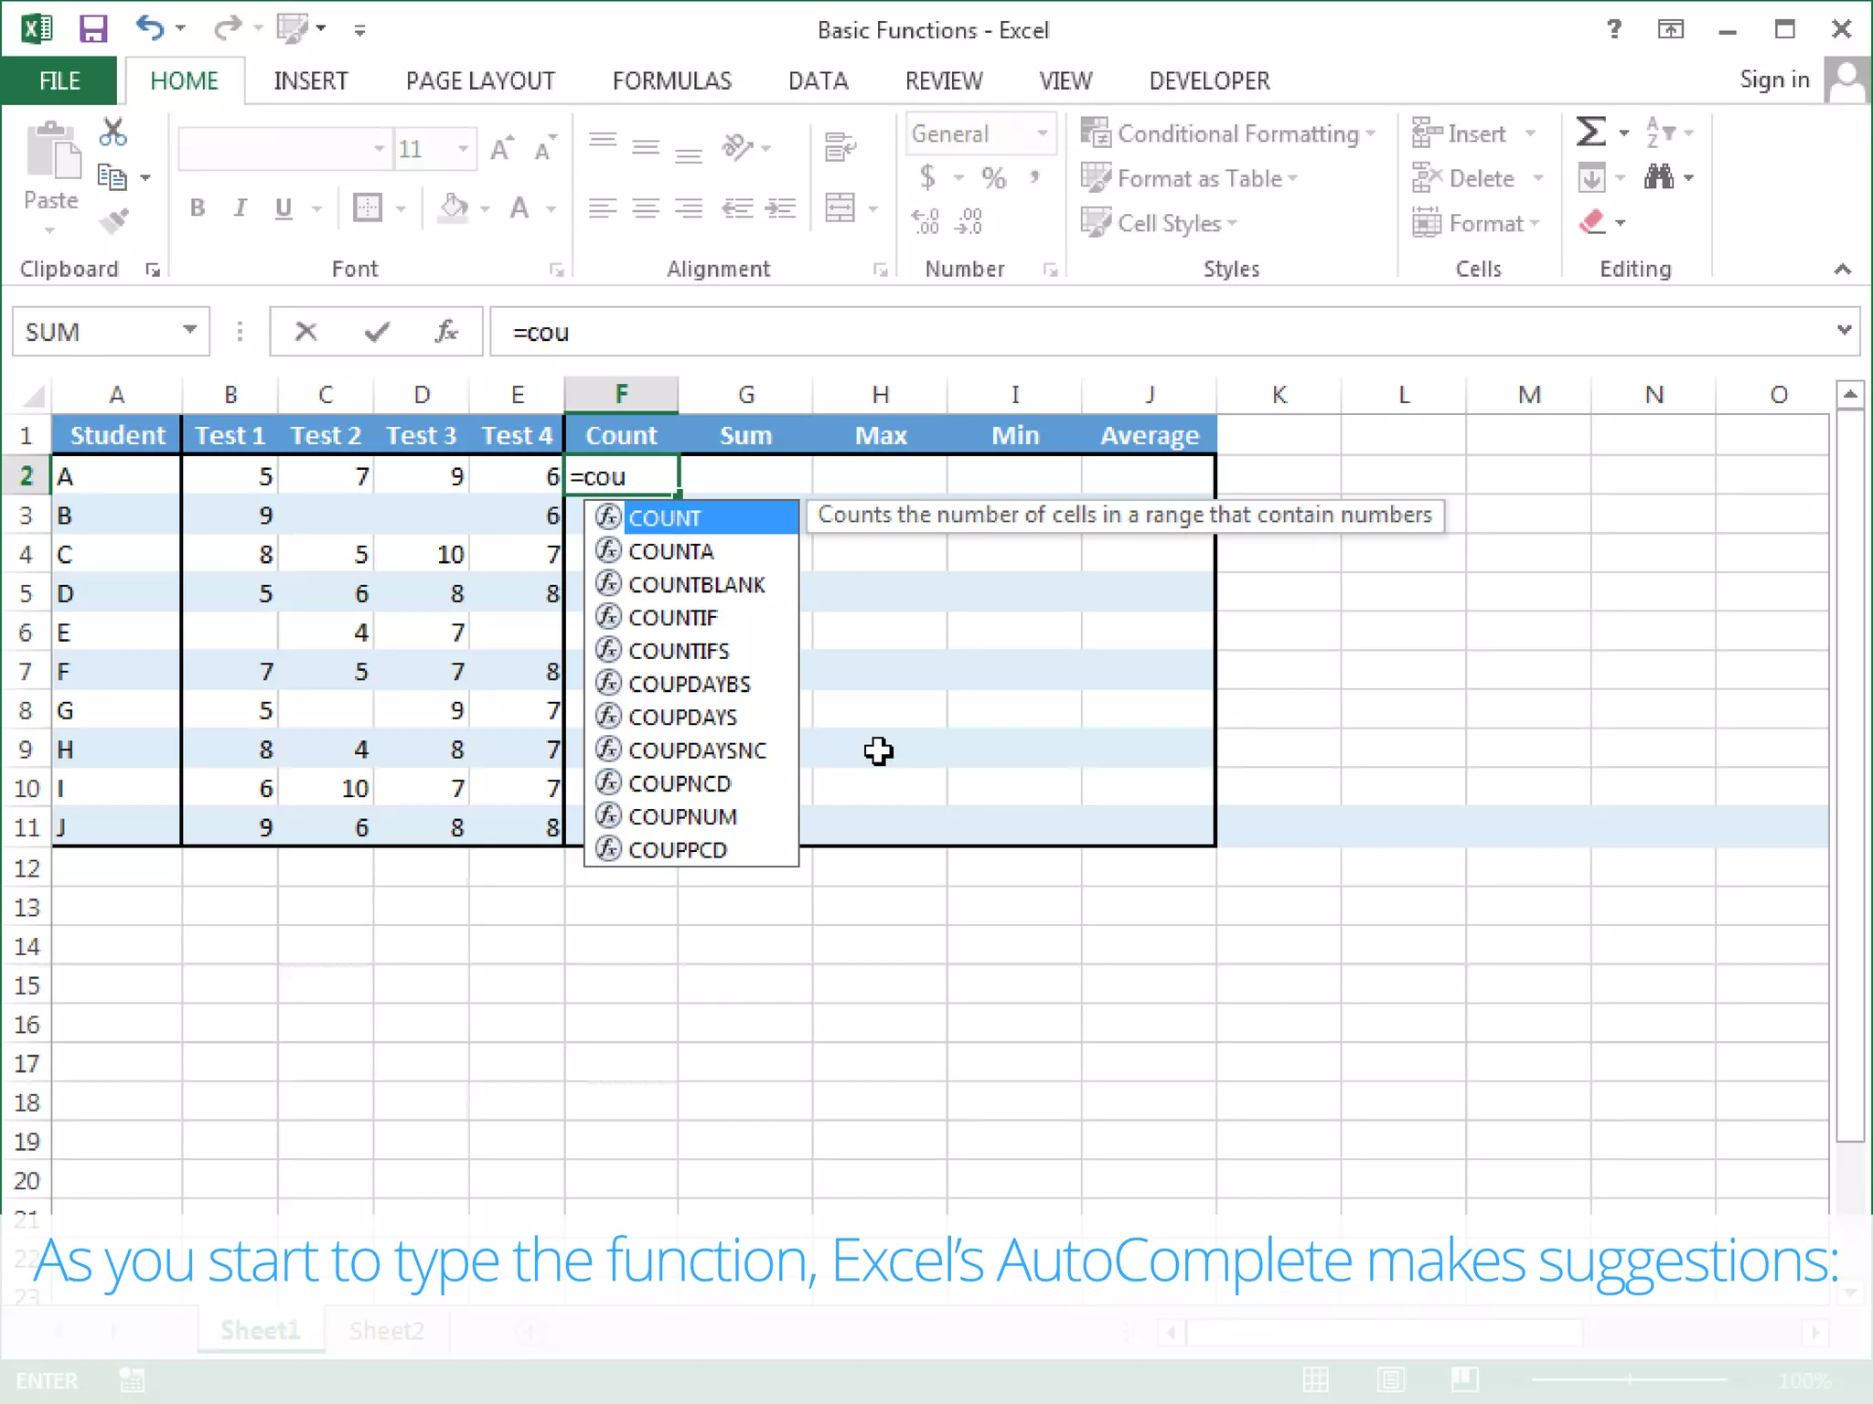Toggle Top Align button
The image size is (1873, 1404).
603,142
